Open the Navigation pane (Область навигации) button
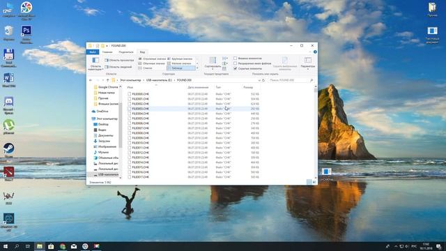446x251 pixels. 95,63
